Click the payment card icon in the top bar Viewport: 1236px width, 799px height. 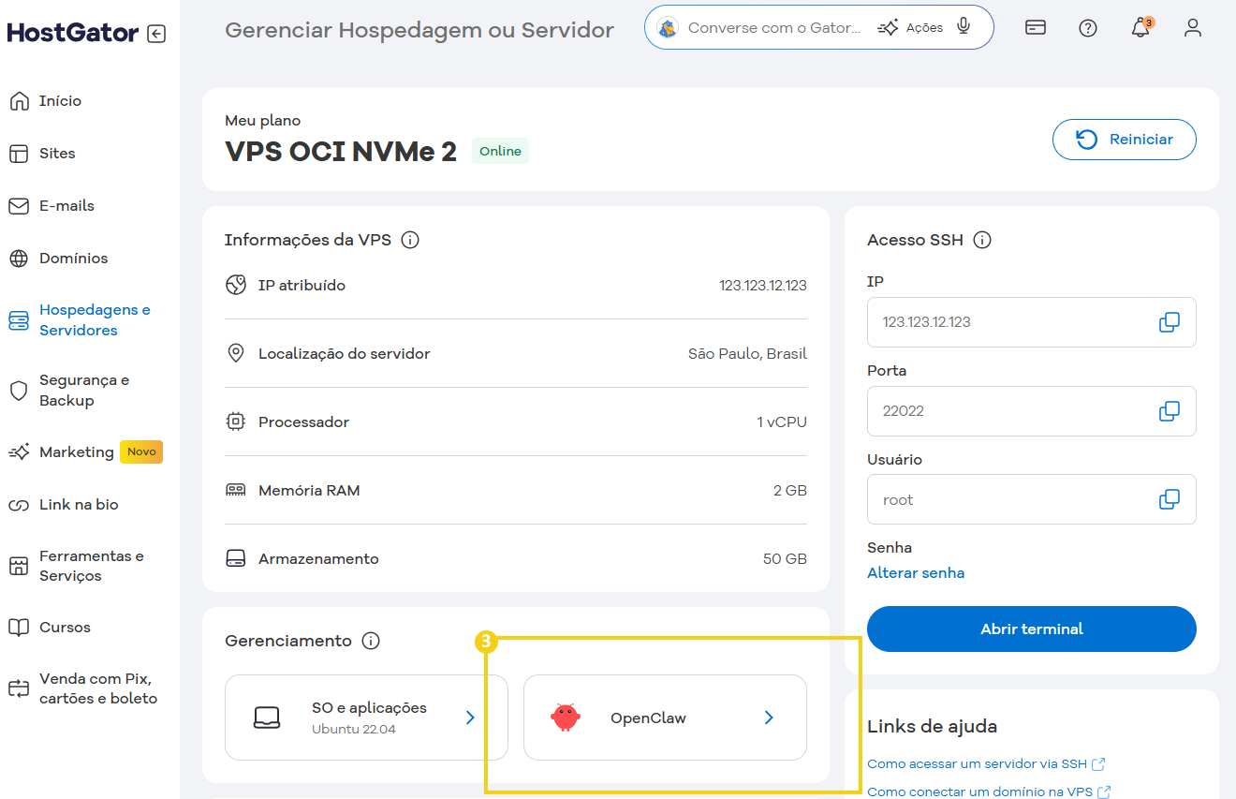click(1035, 27)
